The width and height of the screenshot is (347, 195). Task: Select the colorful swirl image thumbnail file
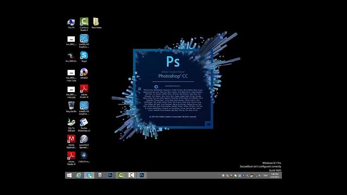click(71, 57)
